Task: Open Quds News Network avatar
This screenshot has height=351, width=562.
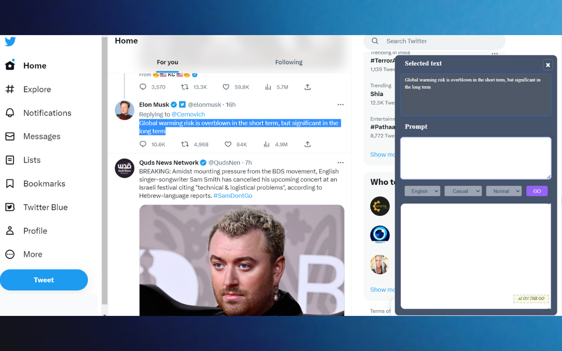Action: 125,168
